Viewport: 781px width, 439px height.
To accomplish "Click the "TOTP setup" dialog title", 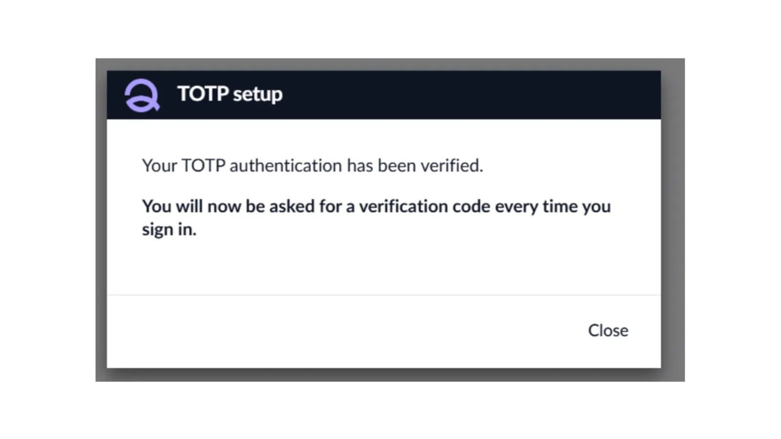I will pos(229,94).
